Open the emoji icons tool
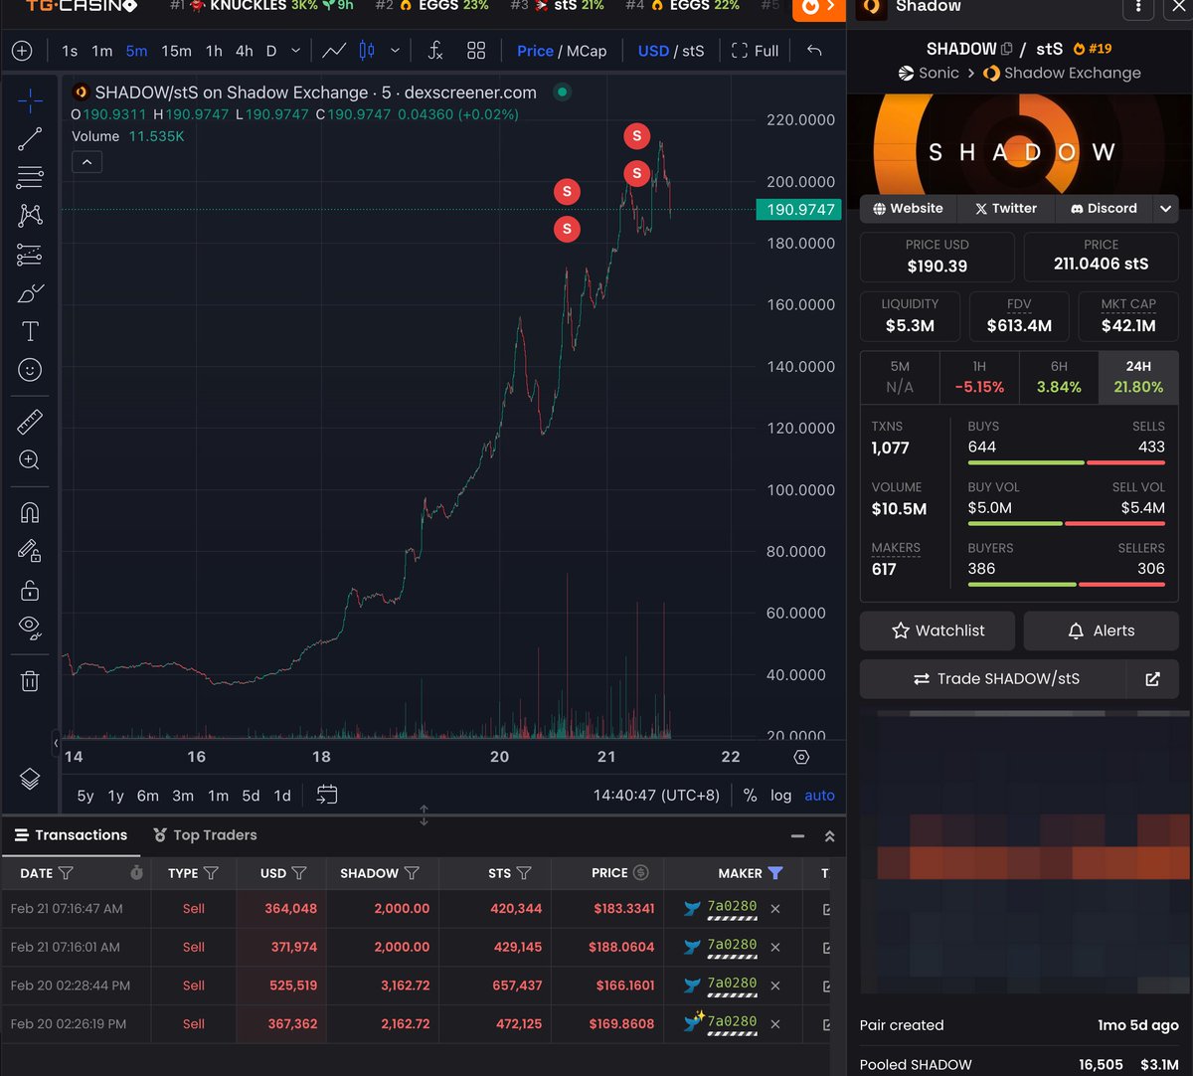This screenshot has width=1193, height=1076. click(x=30, y=370)
